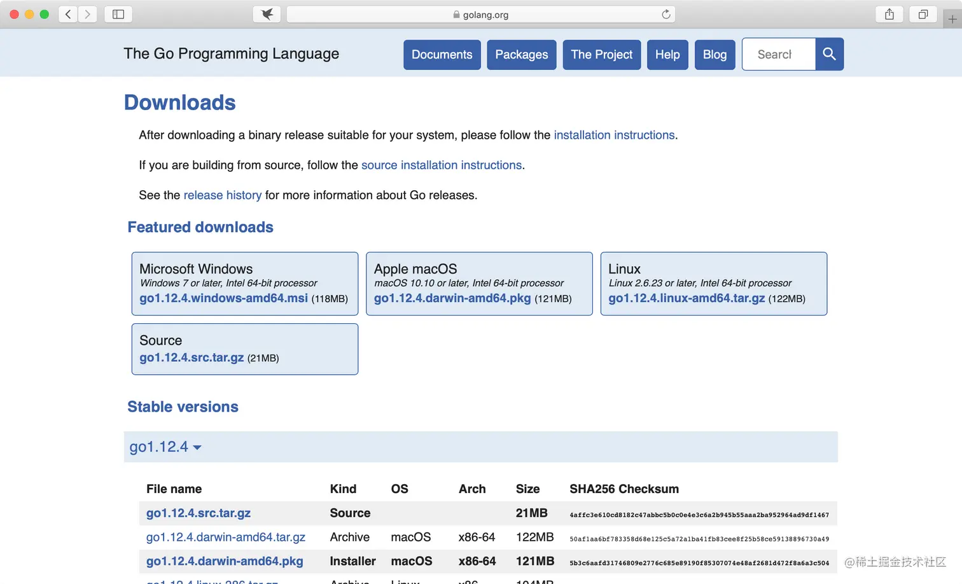Click the Arch column header
The image size is (962, 584).
(x=472, y=489)
